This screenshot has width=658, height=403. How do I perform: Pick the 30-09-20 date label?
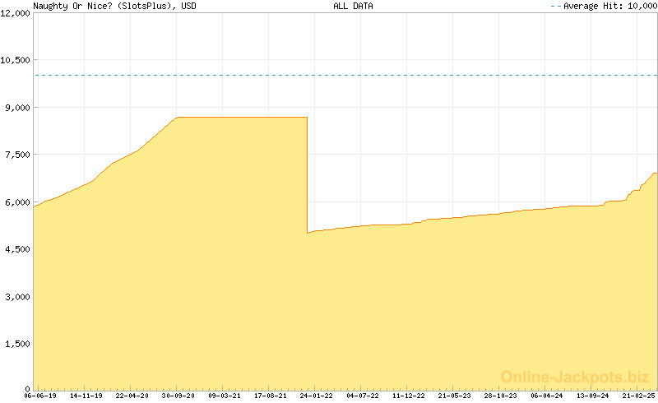coord(178,396)
